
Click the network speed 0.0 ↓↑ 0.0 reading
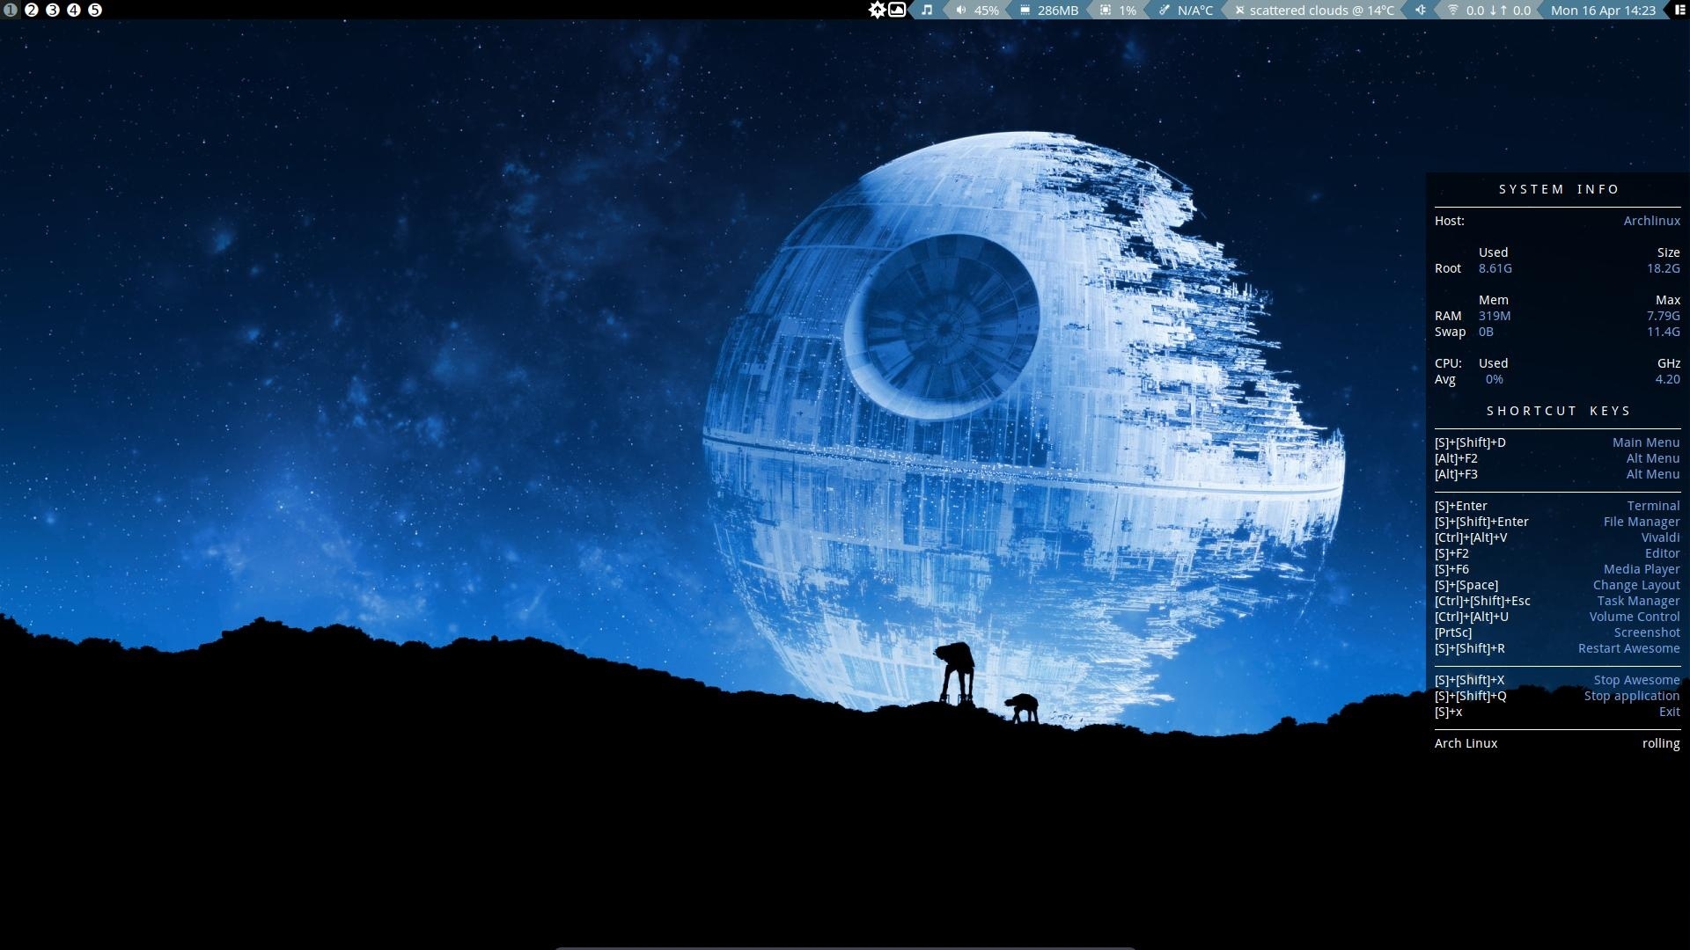click(x=1498, y=11)
